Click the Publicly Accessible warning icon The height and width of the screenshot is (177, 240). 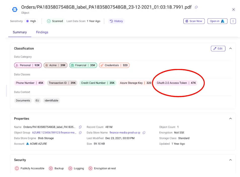point(17,168)
